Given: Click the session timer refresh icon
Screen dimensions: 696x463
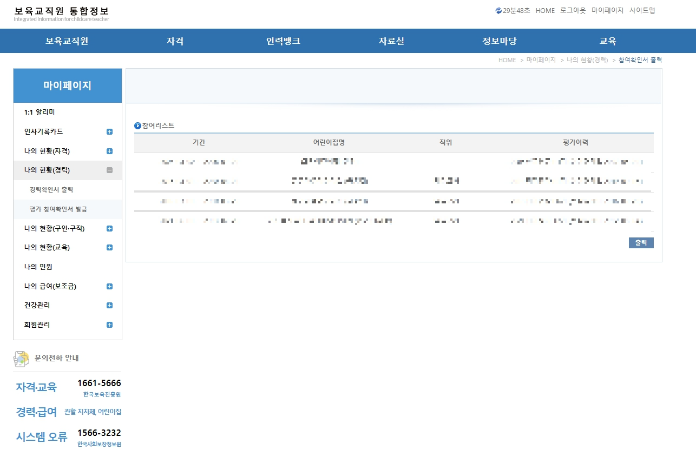Looking at the screenshot, I should coord(498,10).
